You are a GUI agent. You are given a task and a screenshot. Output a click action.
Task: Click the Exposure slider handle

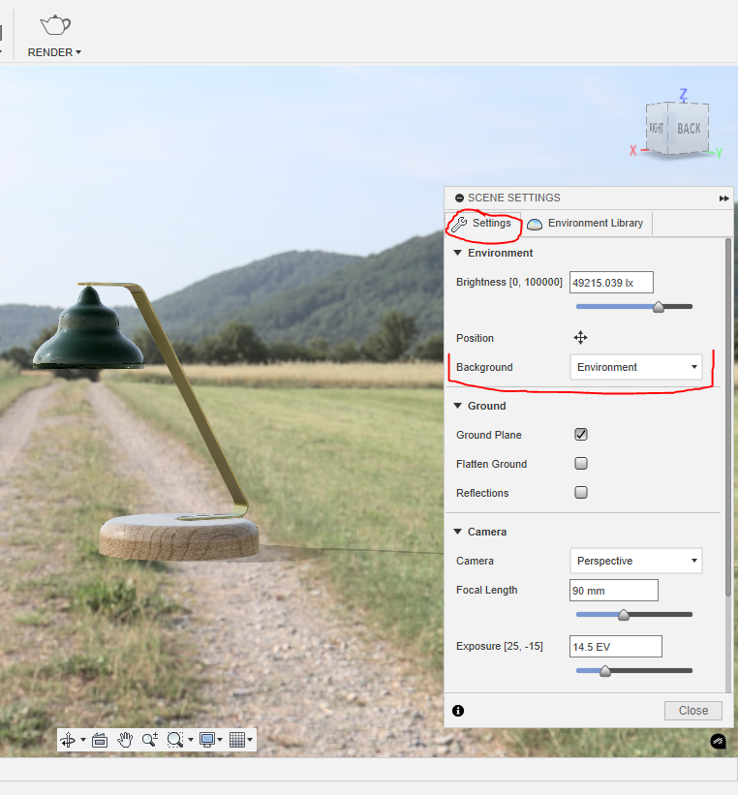coord(604,671)
